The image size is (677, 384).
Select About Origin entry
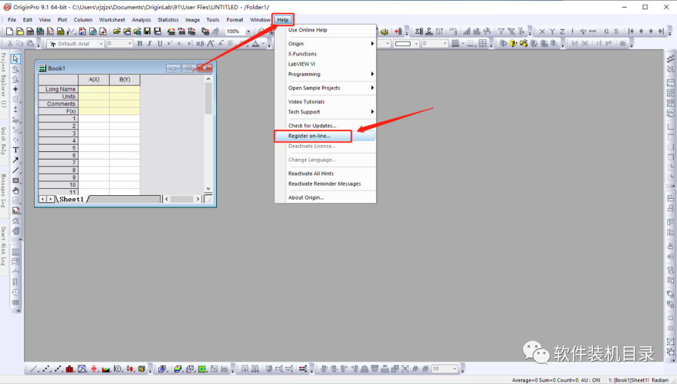click(325, 198)
